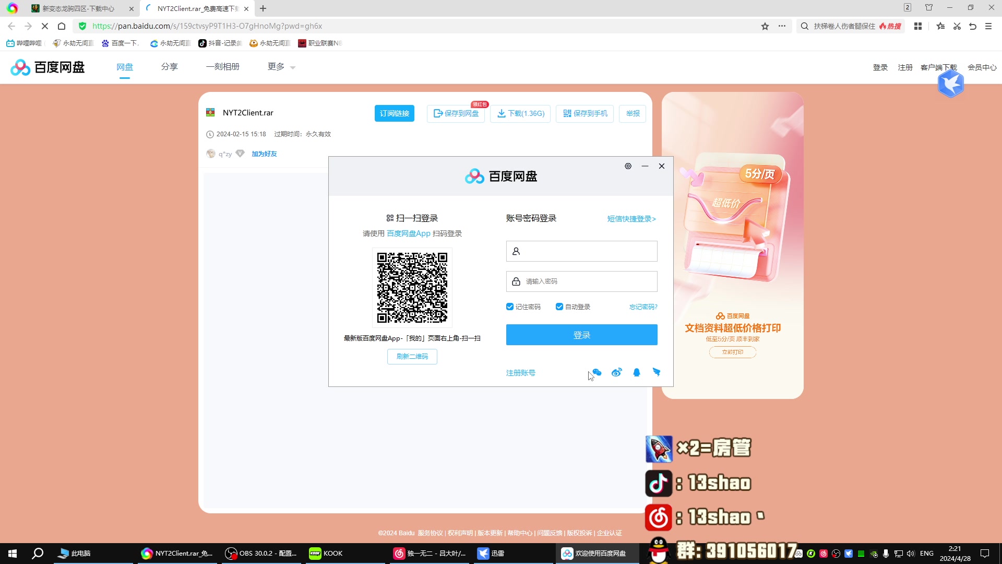The height and width of the screenshot is (564, 1002).
Task: Stop loading the page in the browser toolbar
Action: [45, 26]
